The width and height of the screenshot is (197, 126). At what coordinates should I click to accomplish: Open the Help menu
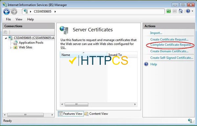(31, 19)
